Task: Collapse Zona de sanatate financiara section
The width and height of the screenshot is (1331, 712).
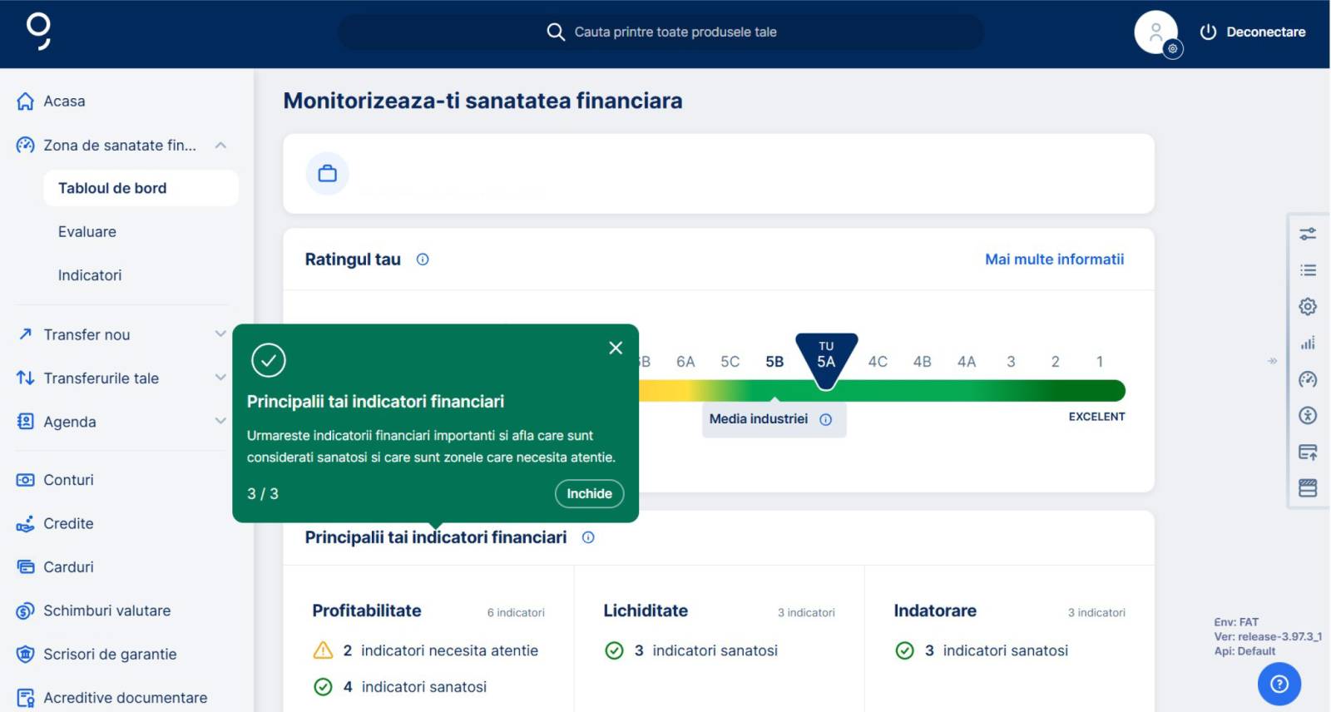Action: (x=220, y=146)
